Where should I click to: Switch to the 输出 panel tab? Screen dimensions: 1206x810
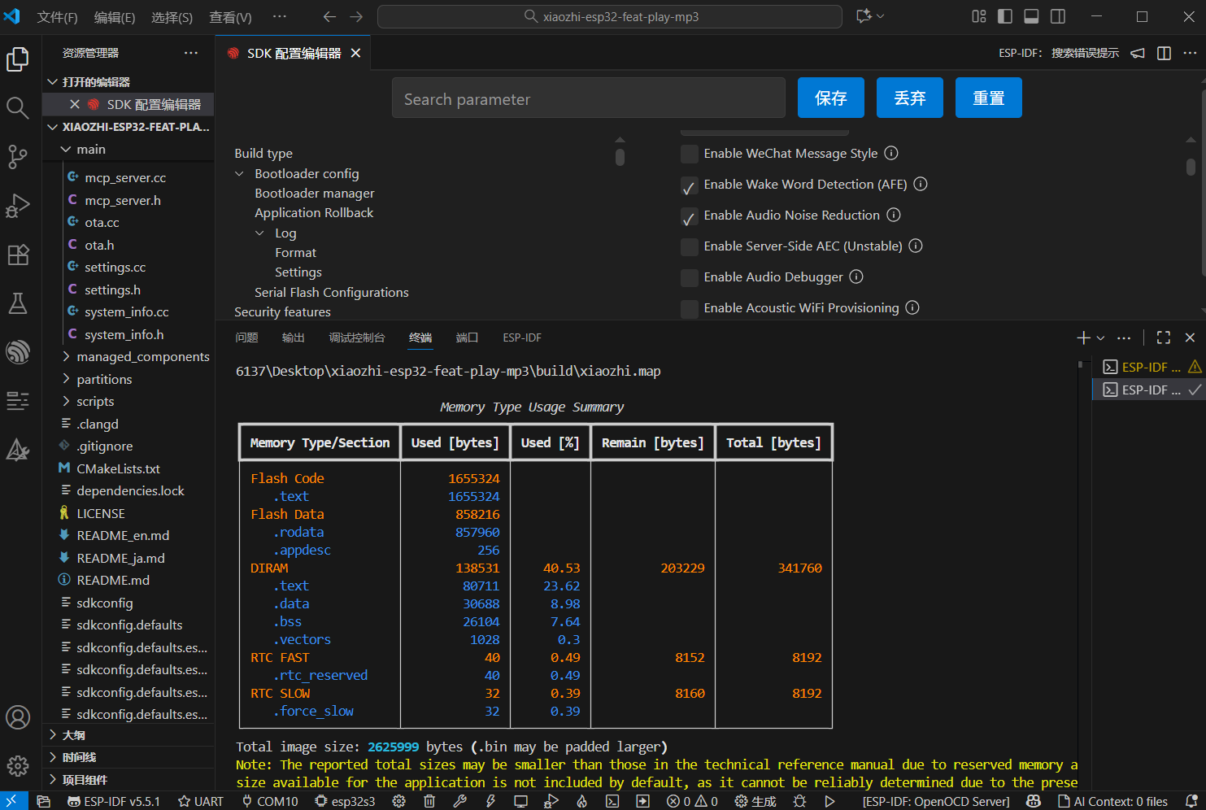[x=293, y=337]
